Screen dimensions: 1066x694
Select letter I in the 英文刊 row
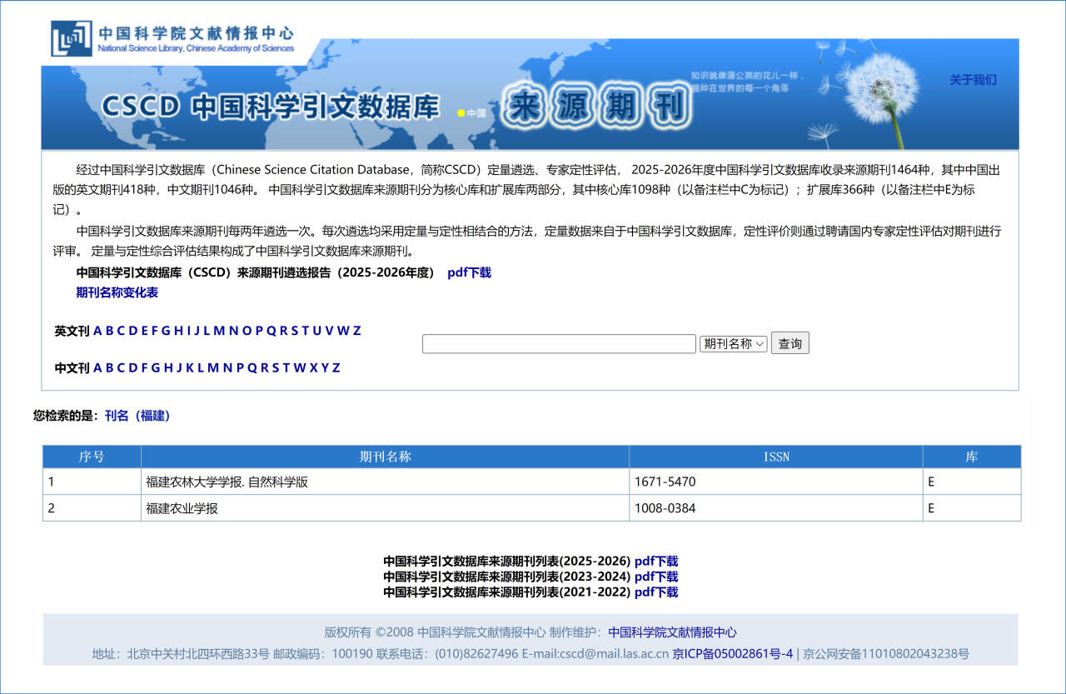coord(189,331)
